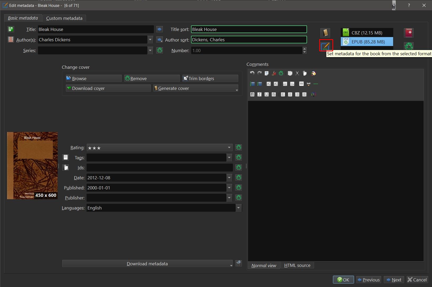
Task: Swap the title and author values
Action: (11, 29)
